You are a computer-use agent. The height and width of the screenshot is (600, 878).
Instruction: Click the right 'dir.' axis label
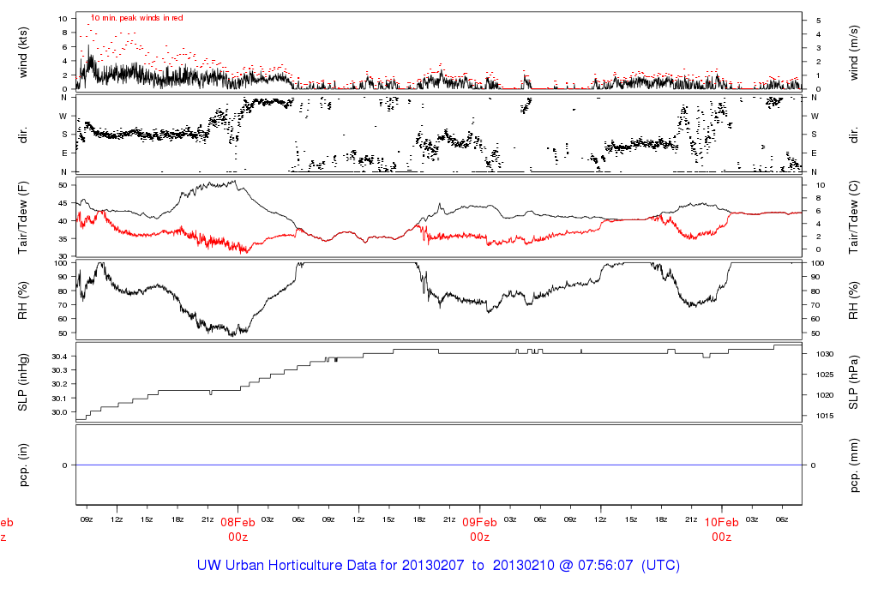[853, 135]
